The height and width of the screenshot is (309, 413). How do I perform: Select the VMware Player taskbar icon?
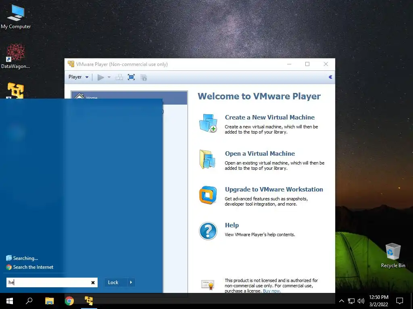[x=89, y=301]
